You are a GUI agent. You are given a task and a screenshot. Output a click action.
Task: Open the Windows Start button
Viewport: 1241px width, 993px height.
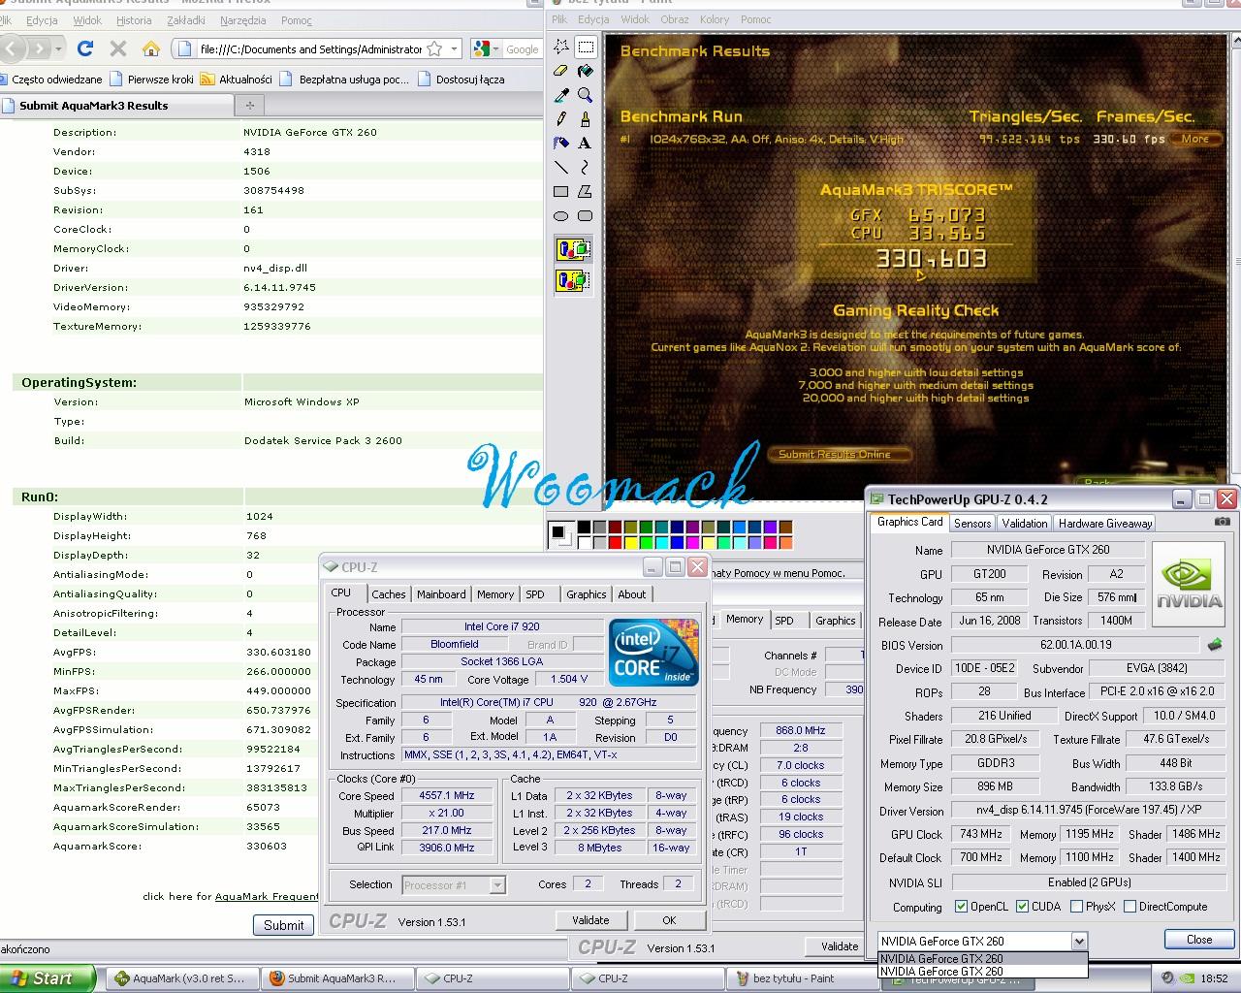tap(48, 978)
